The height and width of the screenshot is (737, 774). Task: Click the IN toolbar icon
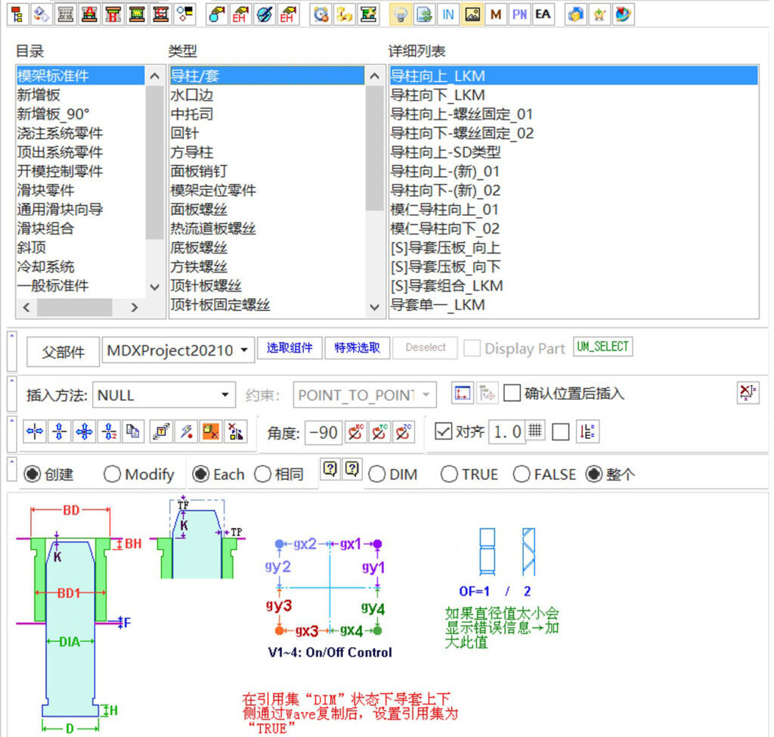click(447, 14)
